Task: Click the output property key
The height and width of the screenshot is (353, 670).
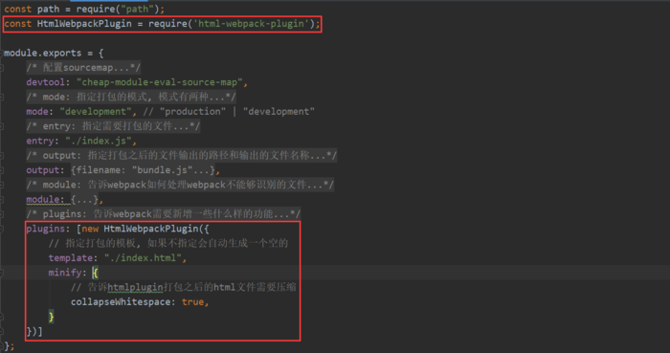Action: tap(43, 170)
